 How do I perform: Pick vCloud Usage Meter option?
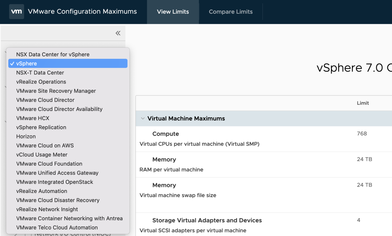(x=68, y=155)
